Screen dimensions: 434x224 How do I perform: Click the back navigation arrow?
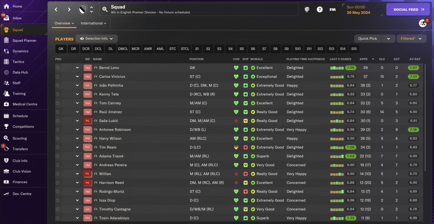[56, 9]
